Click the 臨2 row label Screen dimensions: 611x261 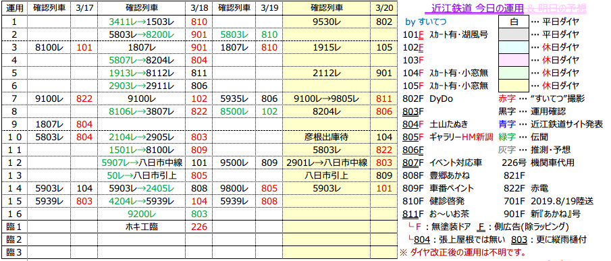coord(14,239)
